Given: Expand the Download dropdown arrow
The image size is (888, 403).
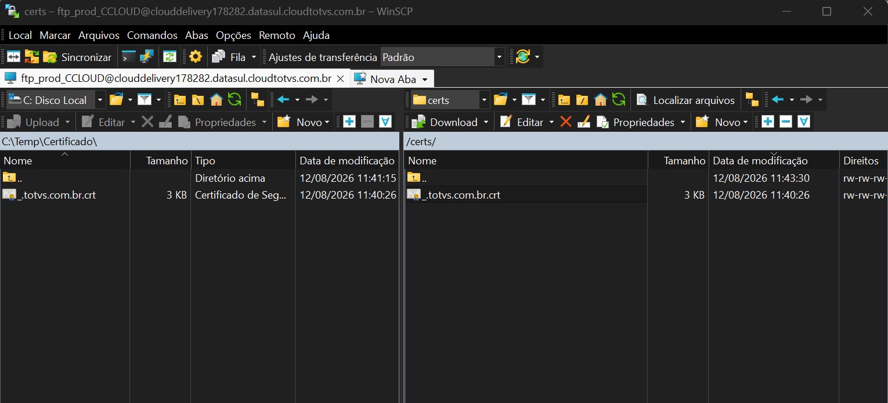Looking at the screenshot, I should click(486, 122).
